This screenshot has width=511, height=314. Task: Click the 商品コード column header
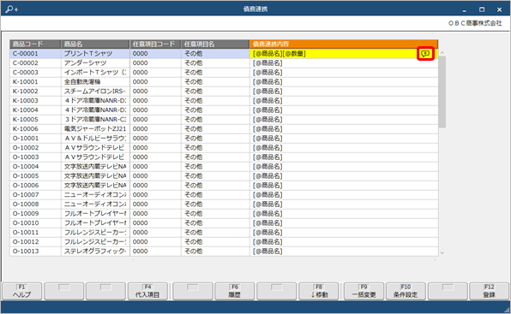[35, 44]
